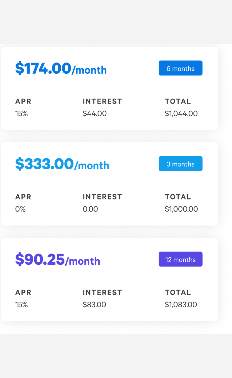Click the 15% APR in twelve-month plan
Image resolution: width=232 pixels, height=378 pixels.
(x=21, y=305)
